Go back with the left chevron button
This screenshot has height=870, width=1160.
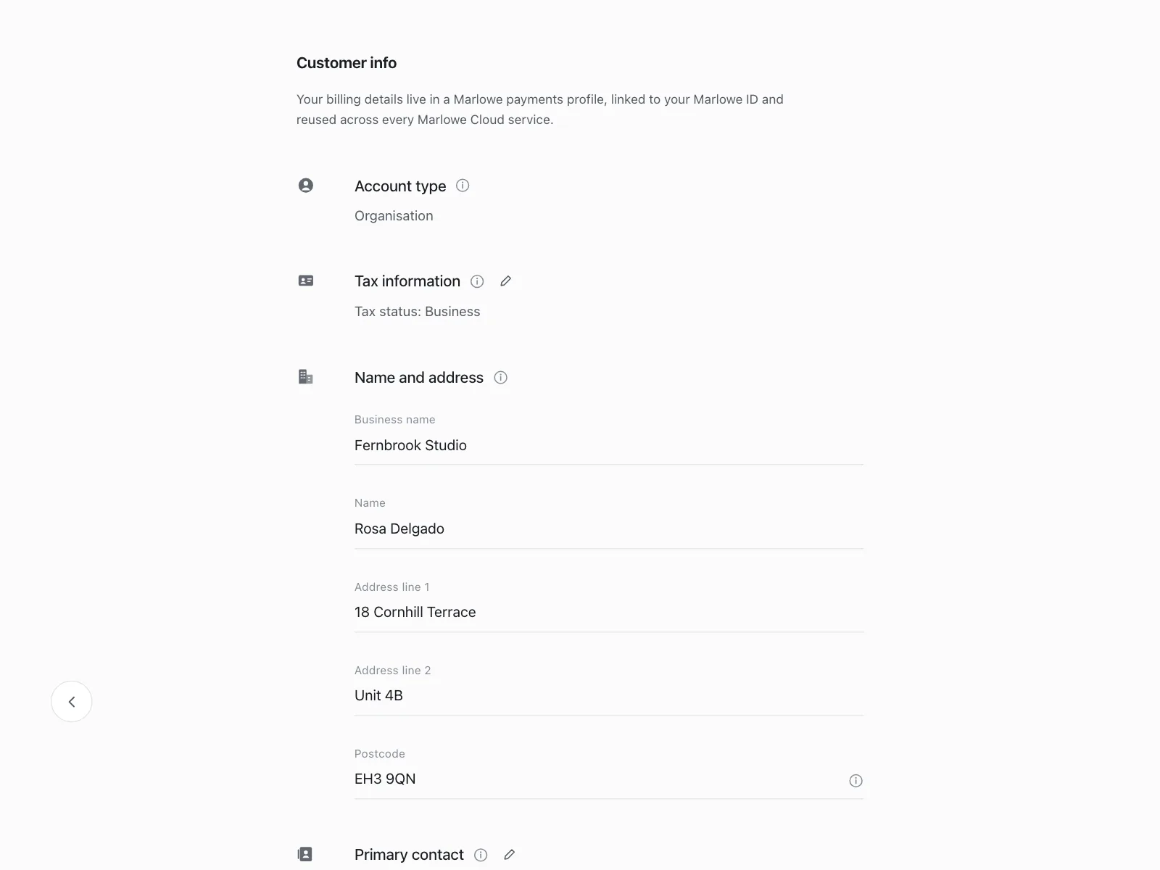click(x=72, y=701)
